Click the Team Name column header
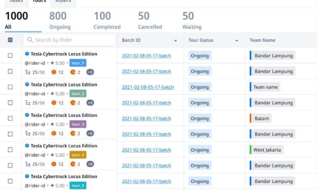This screenshot has width=320, height=191. pyautogui.click(x=262, y=41)
